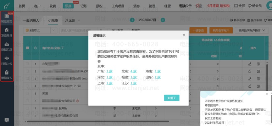Screen dimensions: 272x126
Task: Click the orange 税务数字账户 button
Action: [x=221, y=30]
